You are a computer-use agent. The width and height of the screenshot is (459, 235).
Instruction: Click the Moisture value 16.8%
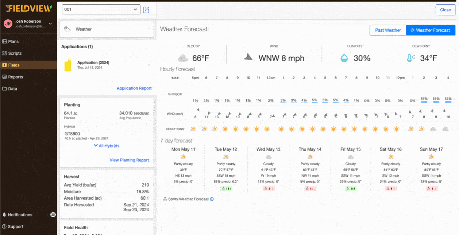point(143,192)
